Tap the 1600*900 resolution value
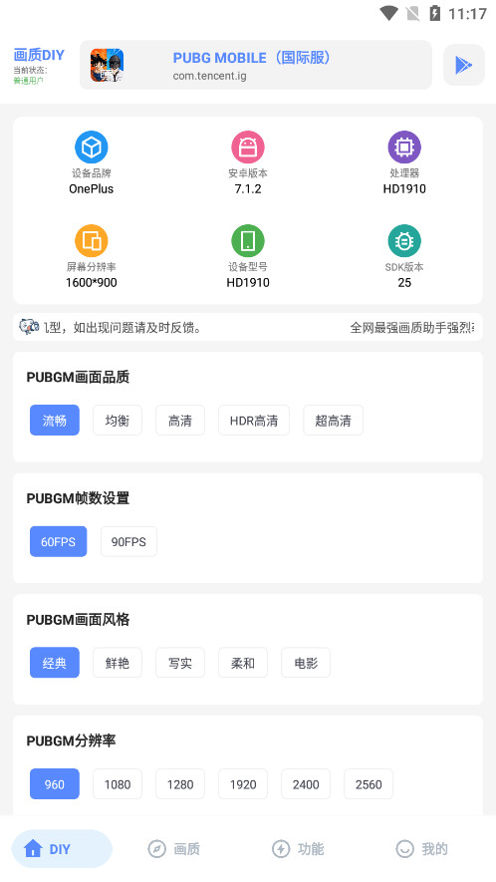Image resolution: width=496 pixels, height=882 pixels. [x=91, y=282]
